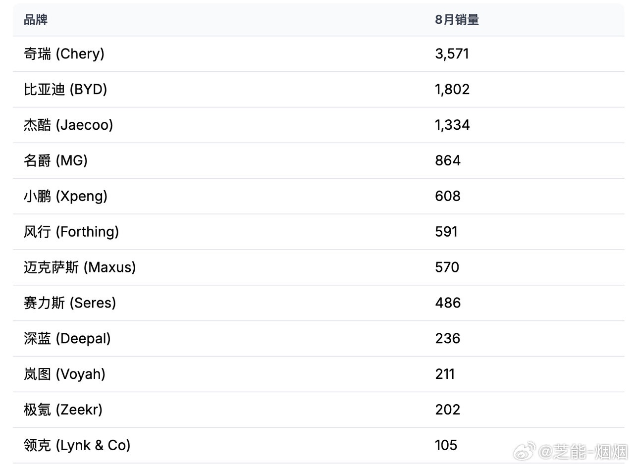The width and height of the screenshot is (634, 467).
Task: Click the 8月销量 column header
Action: pos(457,20)
